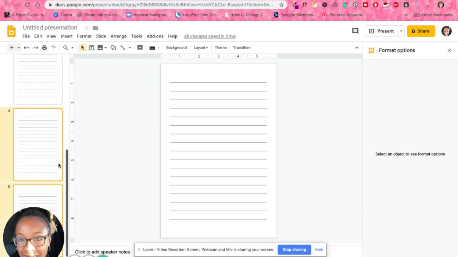
Task: Click the Print icon
Action: pos(44,47)
